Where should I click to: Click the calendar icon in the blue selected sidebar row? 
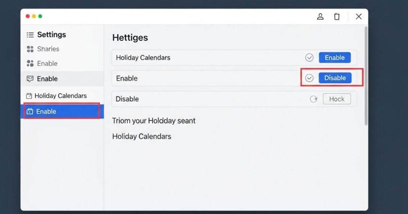tap(29, 112)
